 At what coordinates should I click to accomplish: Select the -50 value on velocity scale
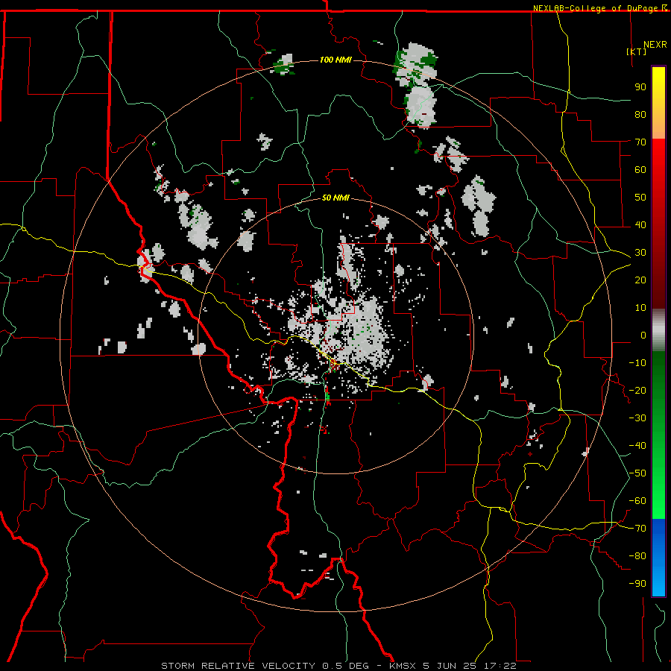pyautogui.click(x=637, y=473)
